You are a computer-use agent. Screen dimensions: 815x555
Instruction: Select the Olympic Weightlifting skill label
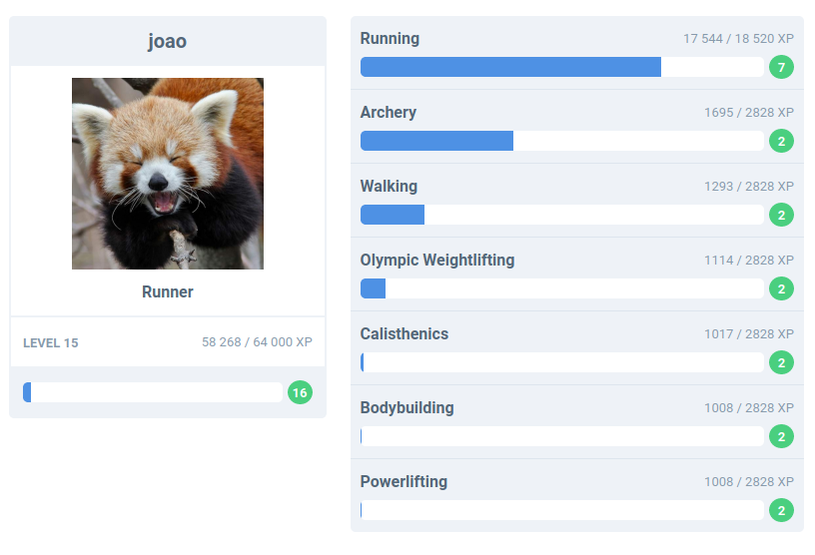[437, 260]
